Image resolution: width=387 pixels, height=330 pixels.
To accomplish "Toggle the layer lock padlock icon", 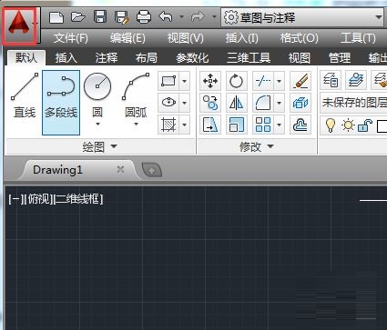I will pyautogui.click(x=365, y=125).
